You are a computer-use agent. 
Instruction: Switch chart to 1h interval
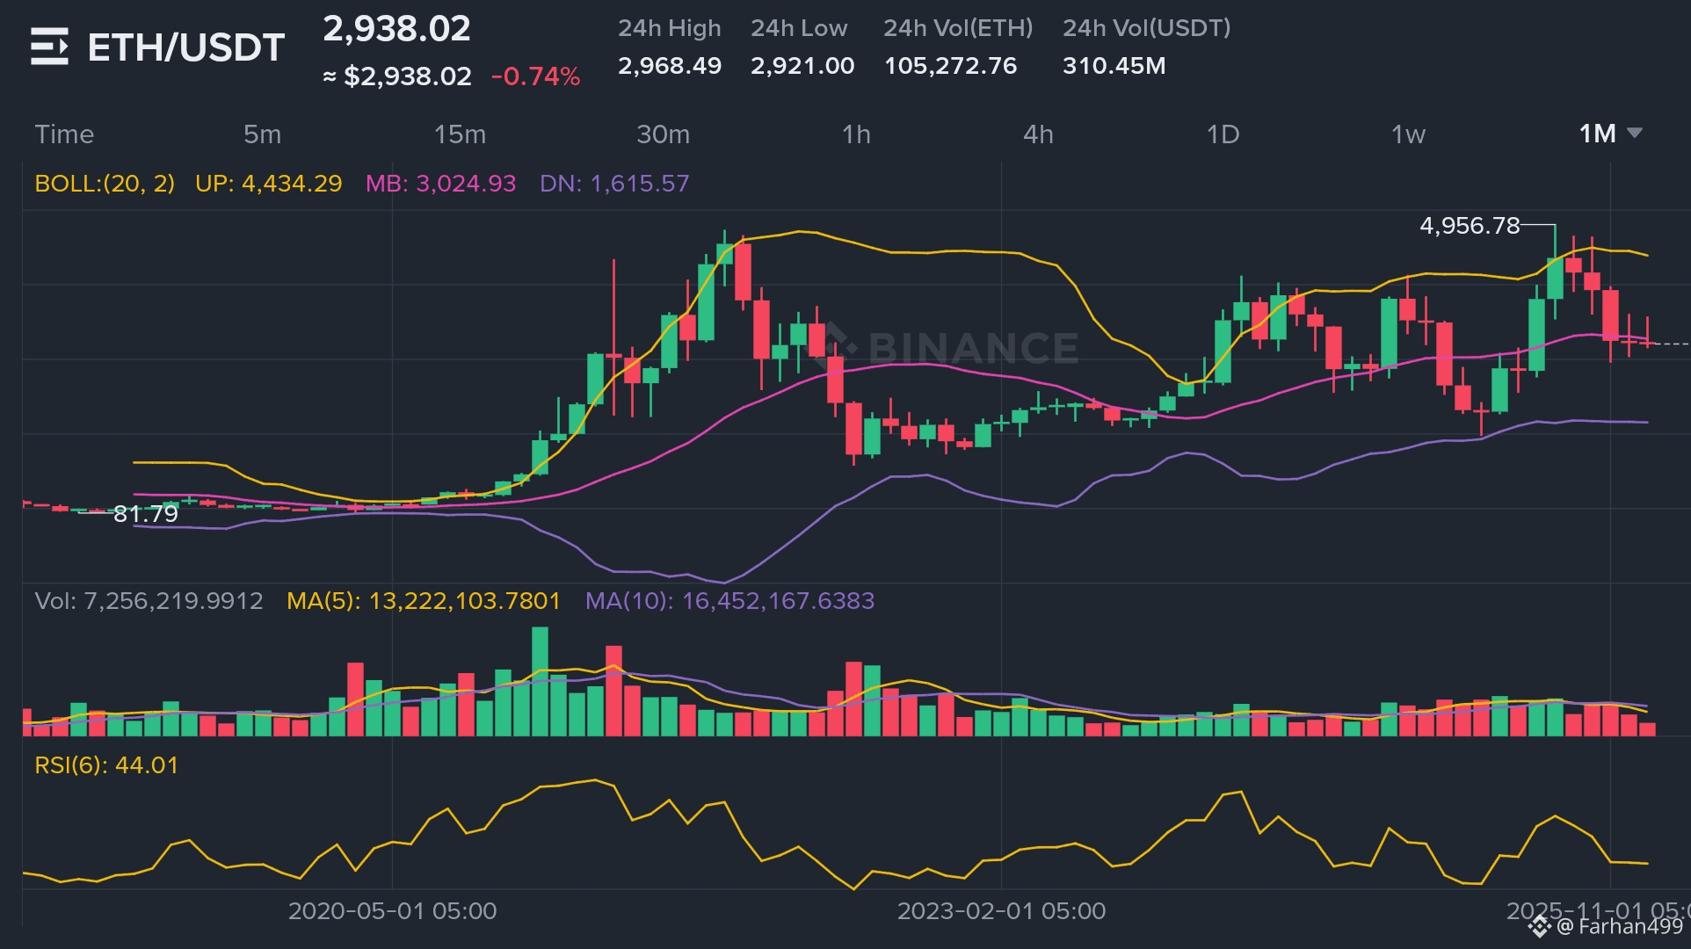point(856,134)
